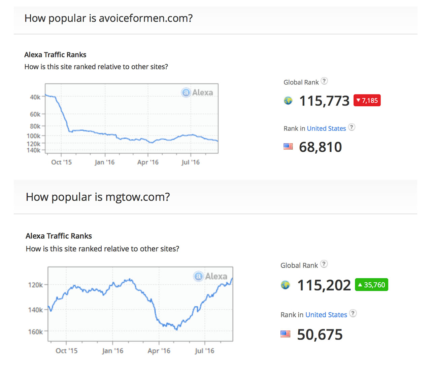Click Alexa logo on avoiceformen chart
The height and width of the screenshot is (390, 431).
(x=197, y=92)
